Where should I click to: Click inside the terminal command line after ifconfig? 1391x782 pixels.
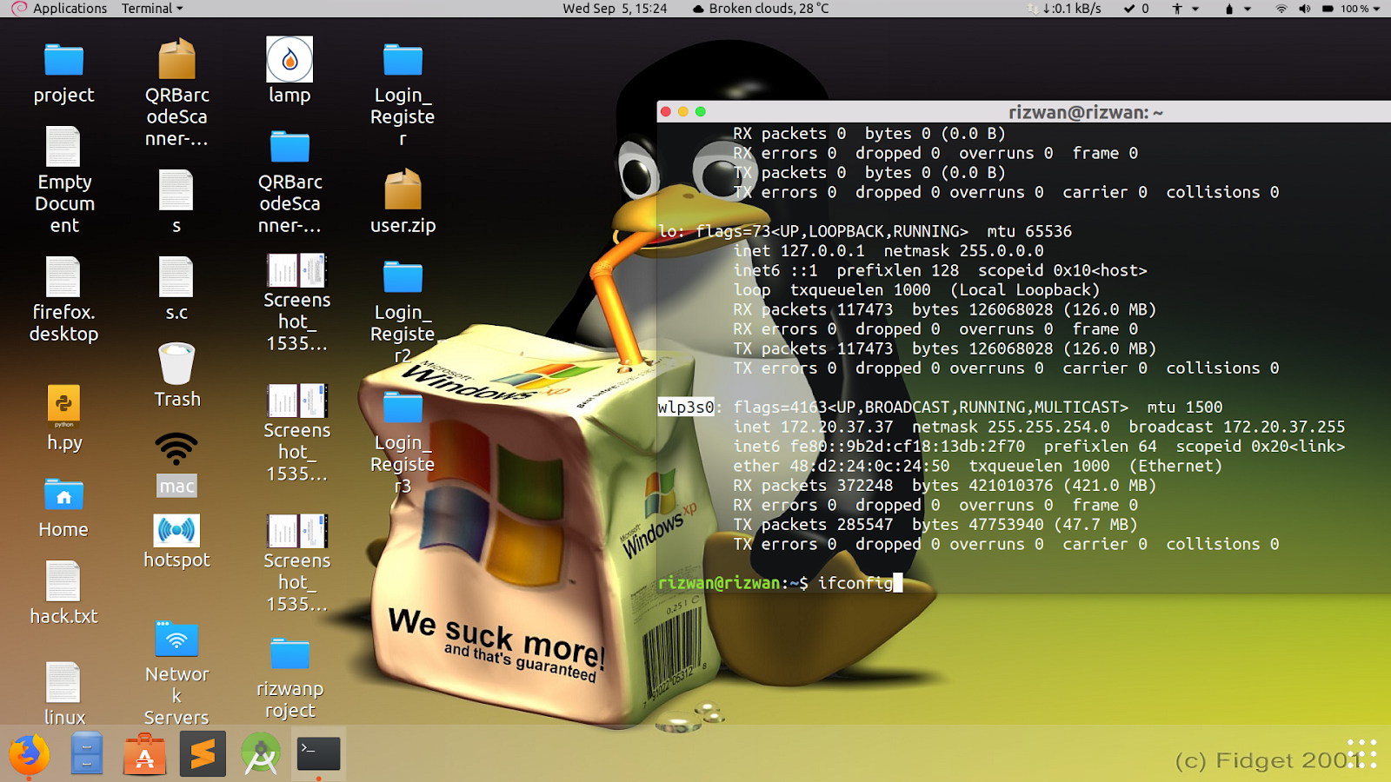click(897, 583)
